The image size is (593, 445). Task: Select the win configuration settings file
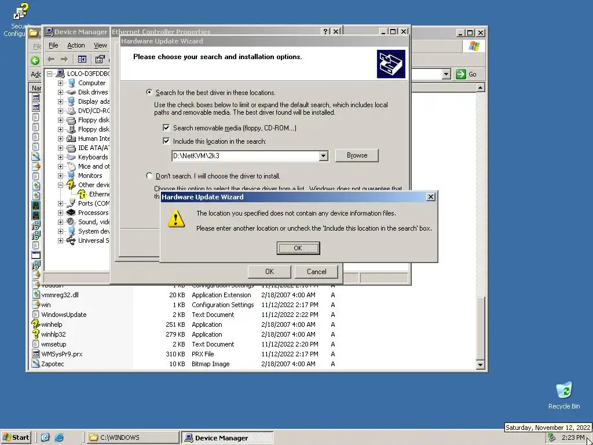tap(46, 305)
